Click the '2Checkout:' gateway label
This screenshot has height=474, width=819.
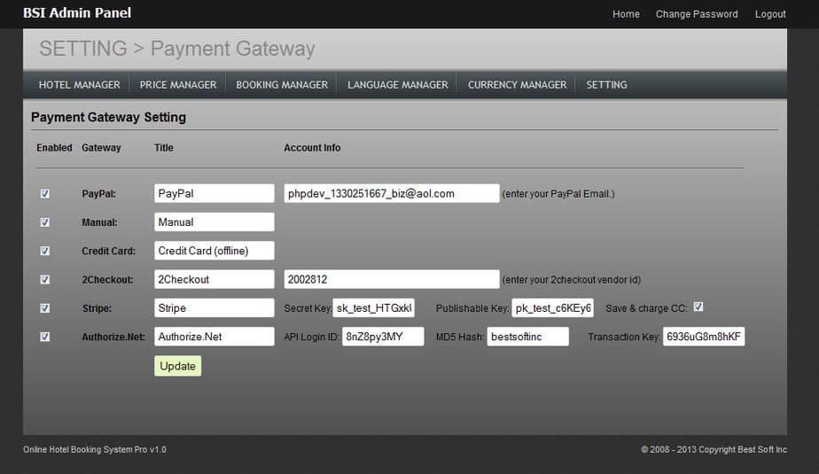(x=107, y=280)
